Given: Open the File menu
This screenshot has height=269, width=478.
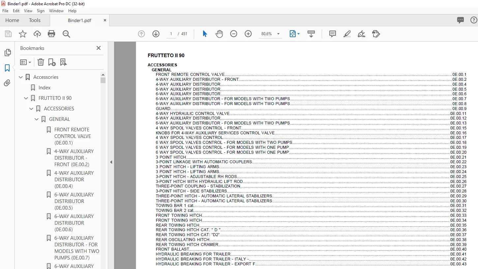Looking at the screenshot, I should [x=5, y=11].
